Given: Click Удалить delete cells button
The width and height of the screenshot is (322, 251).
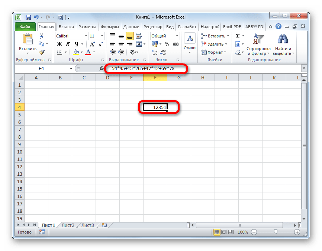Looking at the screenshot, I should click(x=214, y=44).
